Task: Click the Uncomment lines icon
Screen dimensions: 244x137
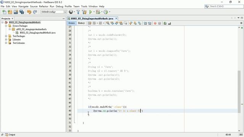Action: click(x=169, y=23)
